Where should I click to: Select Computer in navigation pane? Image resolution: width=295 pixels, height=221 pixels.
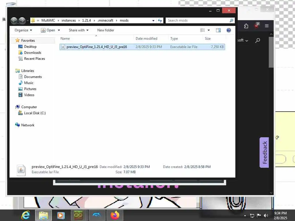[29, 107]
